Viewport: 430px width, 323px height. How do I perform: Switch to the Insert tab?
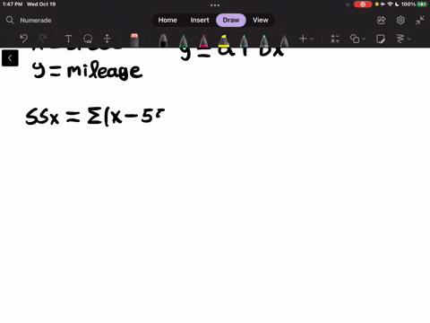[200, 20]
